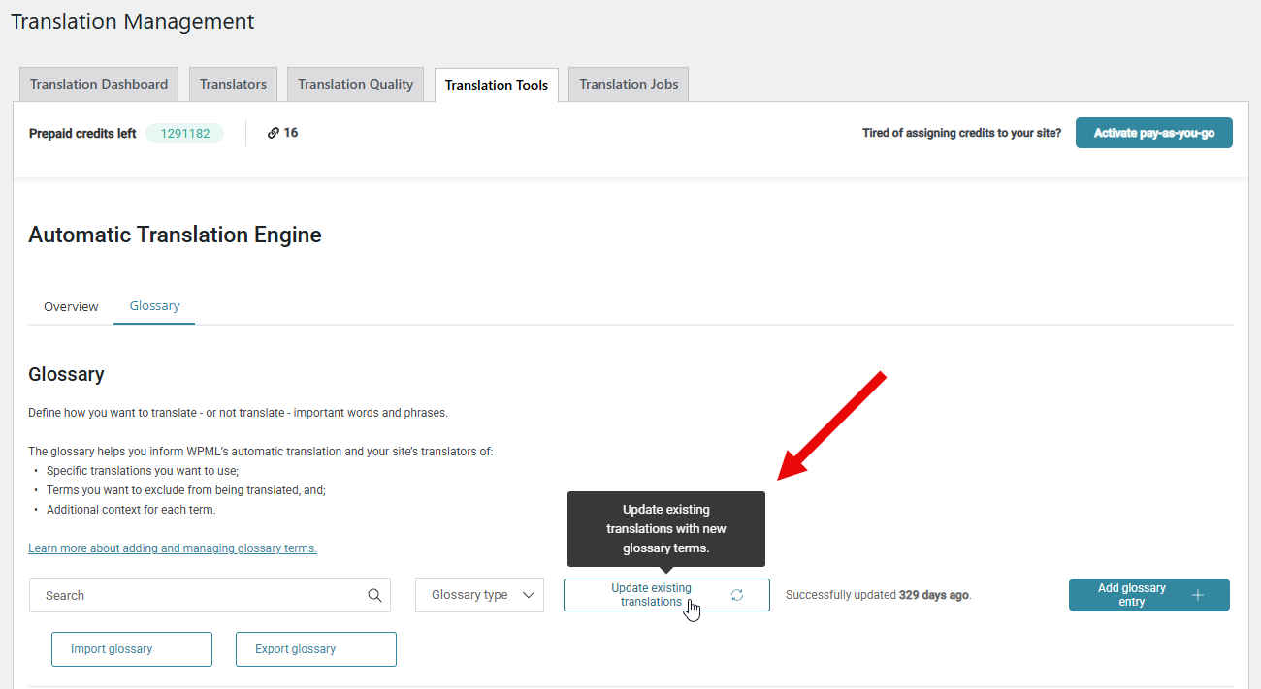Go to the Translation Quality tab
Viewport: 1261px width, 689px height.
coord(356,84)
